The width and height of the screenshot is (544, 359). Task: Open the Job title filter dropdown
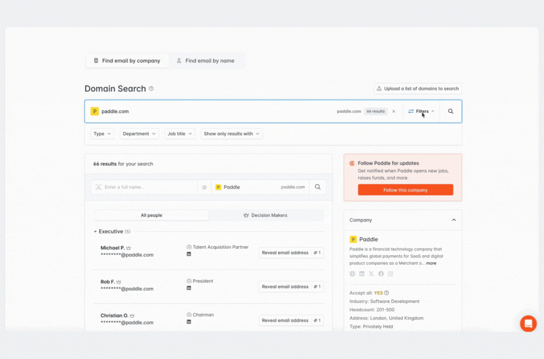click(179, 134)
